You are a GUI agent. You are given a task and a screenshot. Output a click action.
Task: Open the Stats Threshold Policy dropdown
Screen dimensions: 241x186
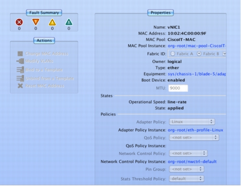pyautogui.click(x=187, y=178)
